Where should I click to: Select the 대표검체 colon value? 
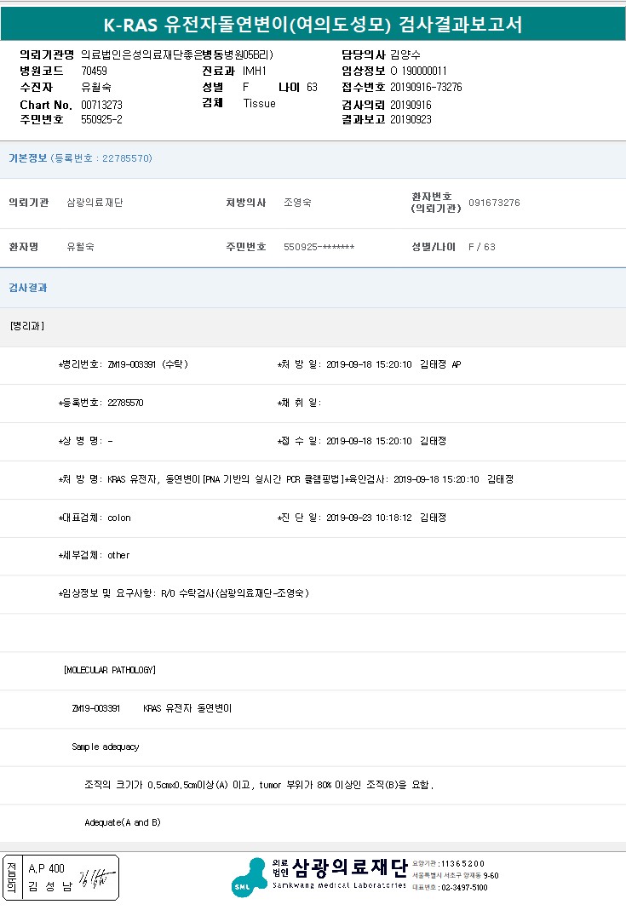tap(119, 518)
